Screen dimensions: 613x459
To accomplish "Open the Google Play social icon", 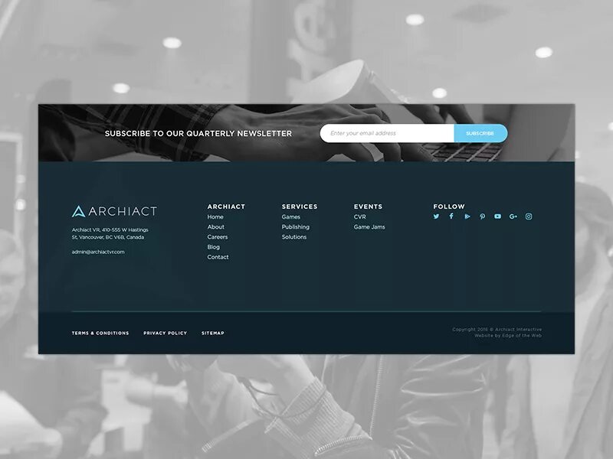I will (x=467, y=216).
